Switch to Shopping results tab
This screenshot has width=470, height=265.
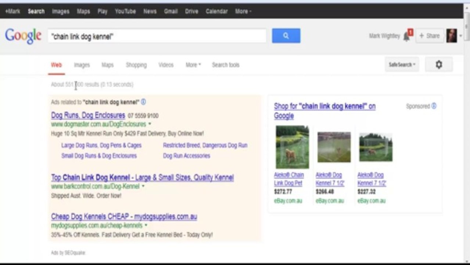click(136, 65)
